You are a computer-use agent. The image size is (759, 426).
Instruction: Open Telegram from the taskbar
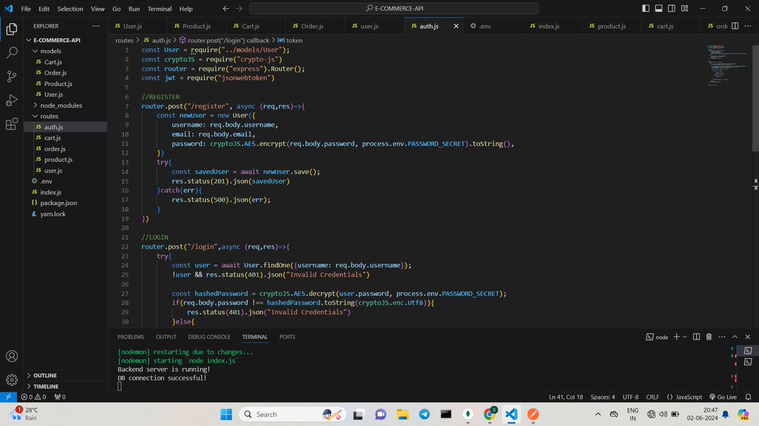(x=424, y=414)
